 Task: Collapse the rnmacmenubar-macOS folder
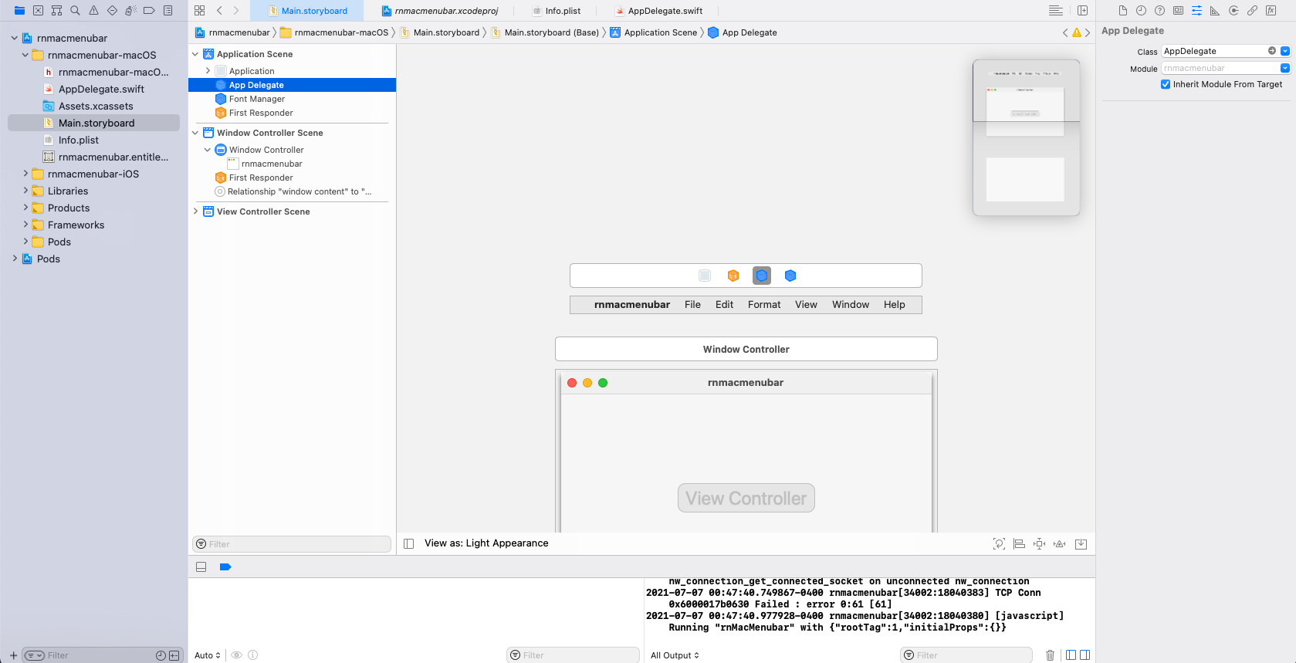[25, 55]
